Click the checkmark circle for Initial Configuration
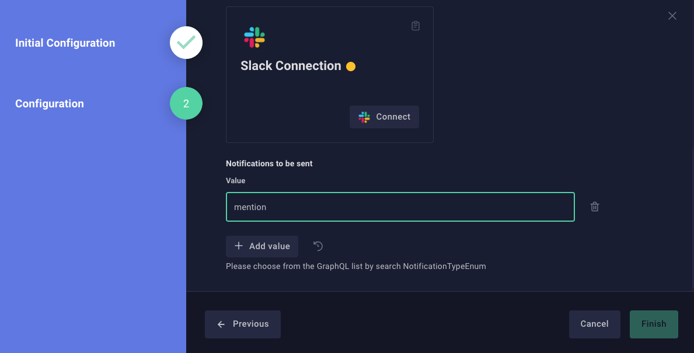 pyautogui.click(x=186, y=43)
